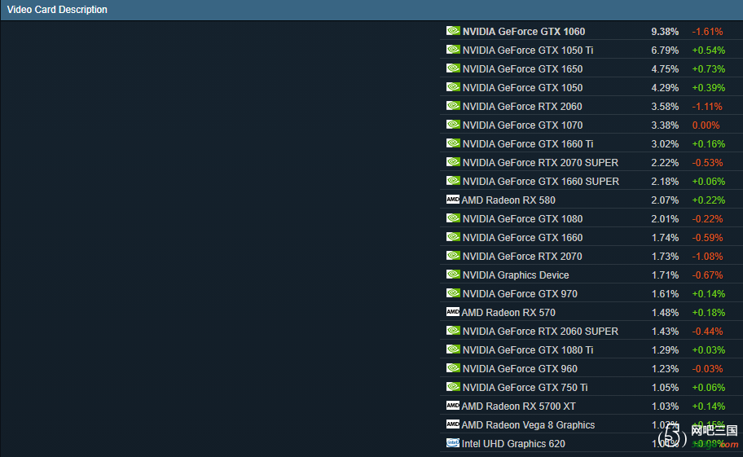Click the 4.29% share value
The height and width of the screenshot is (457, 743).
click(x=665, y=88)
